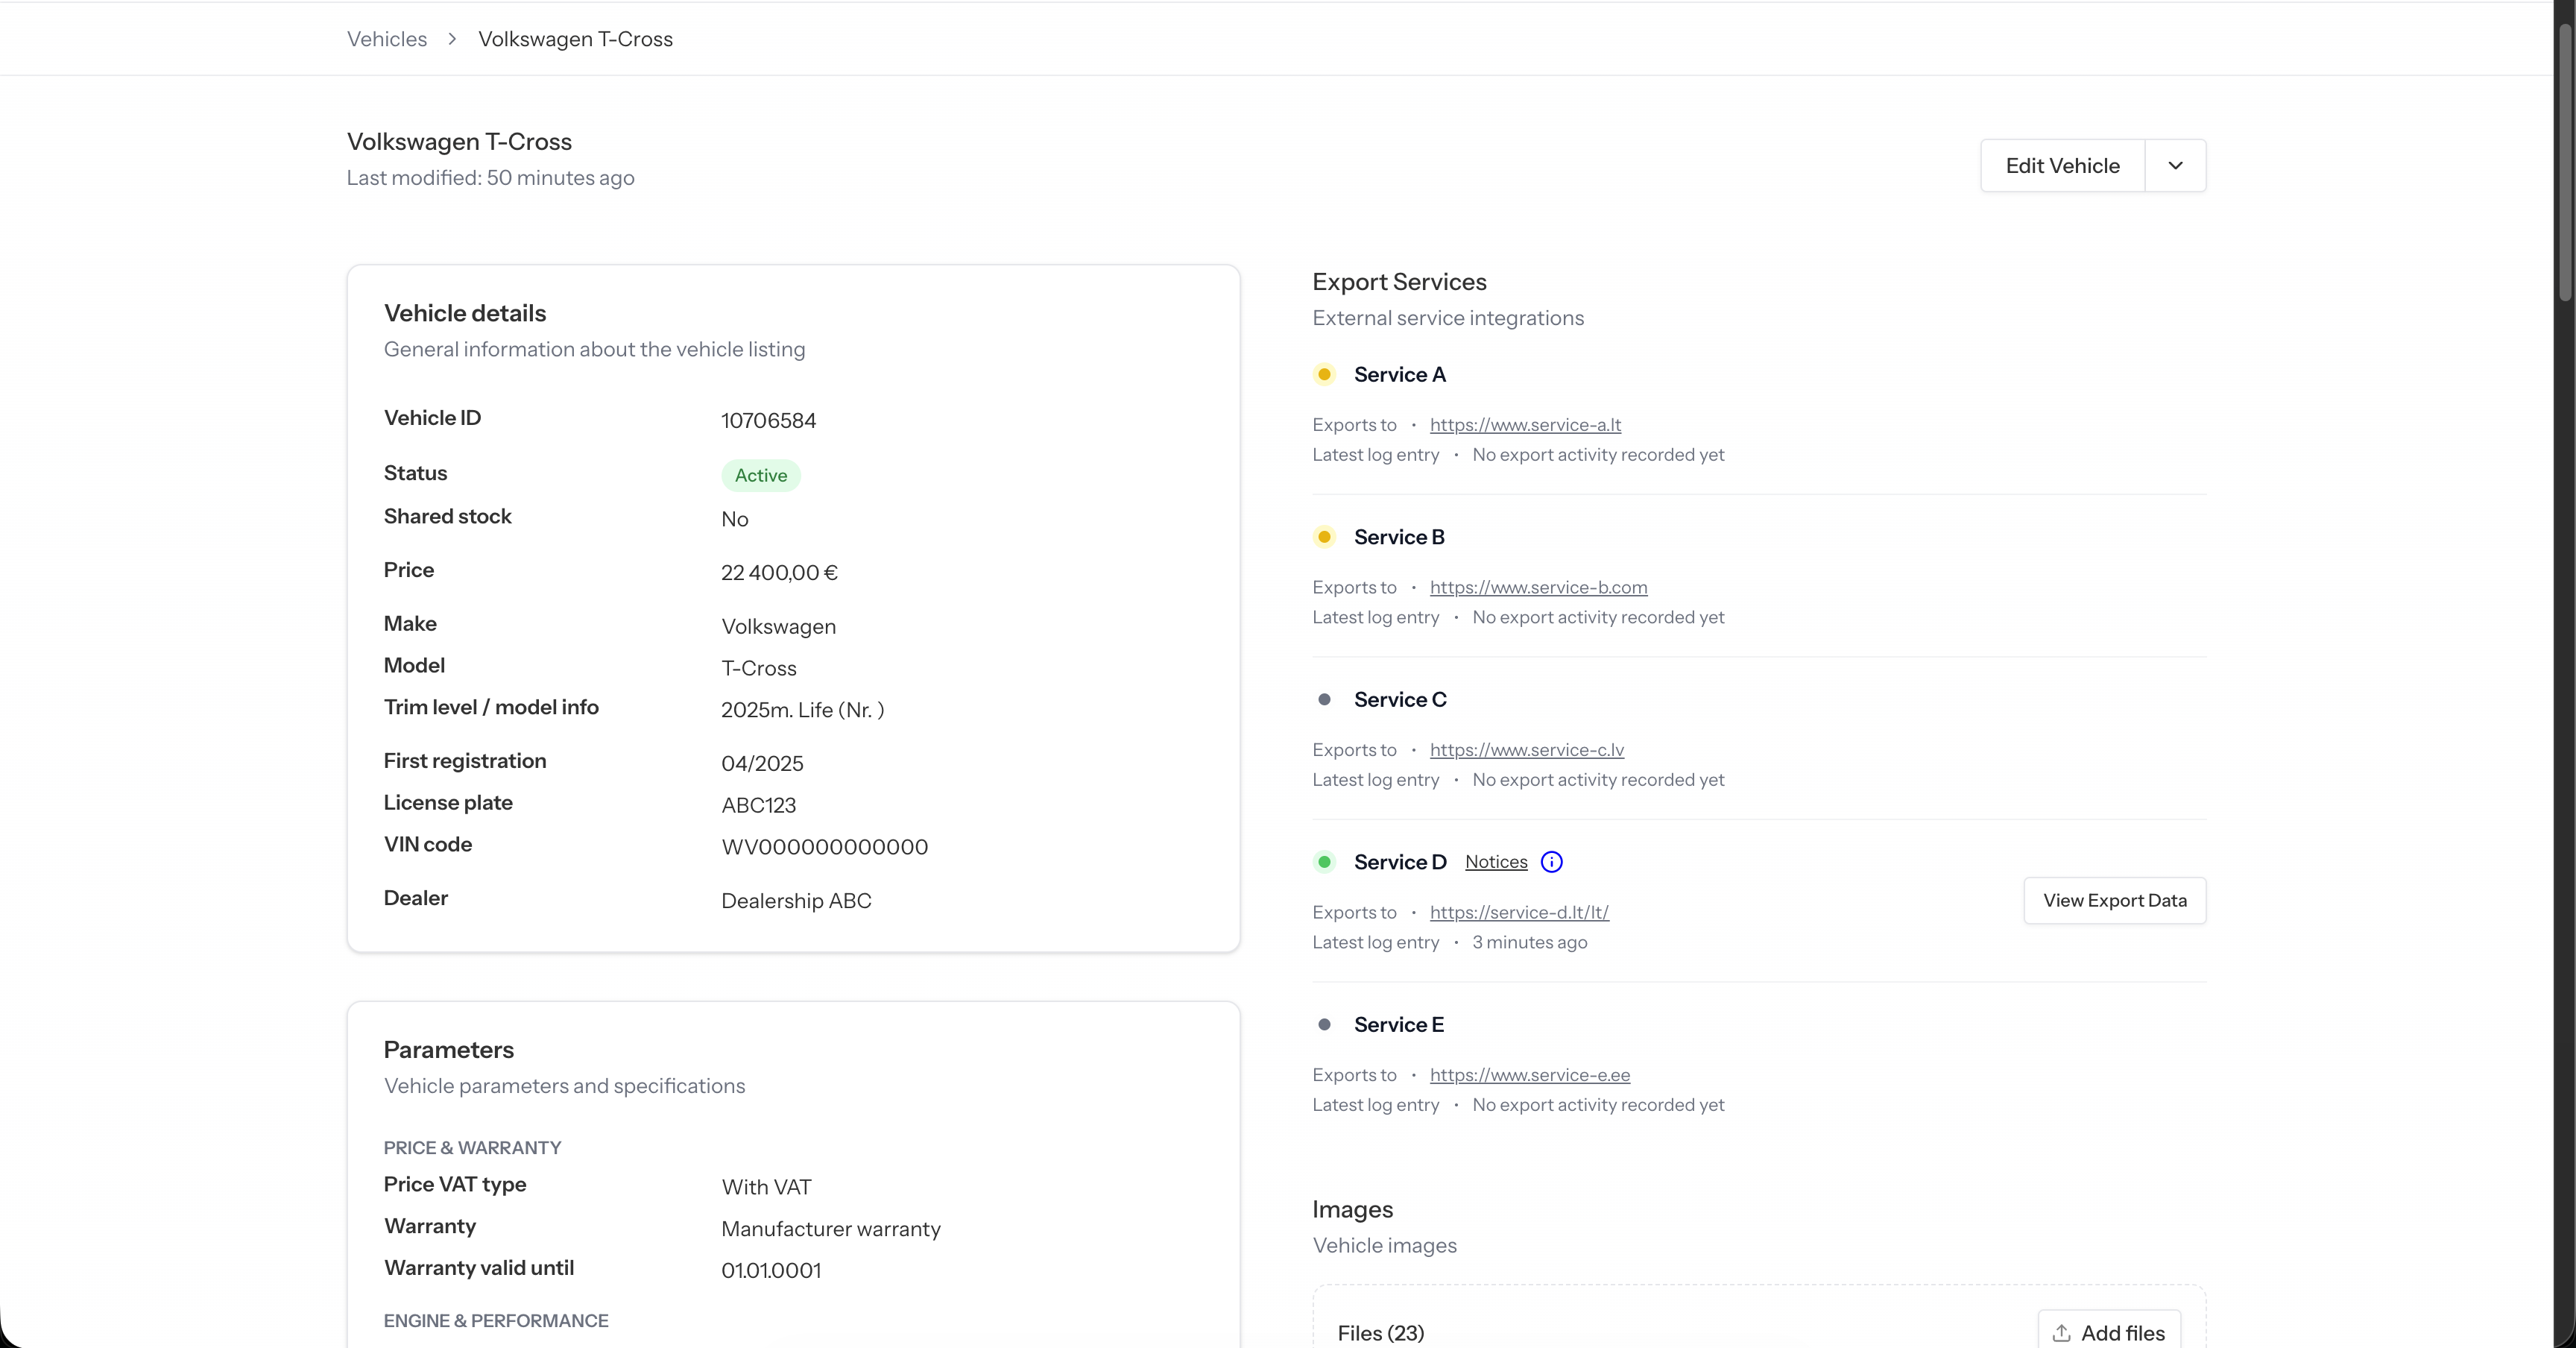Open the https://www.service-b.com link
The height and width of the screenshot is (1348, 2576).
(x=1538, y=587)
